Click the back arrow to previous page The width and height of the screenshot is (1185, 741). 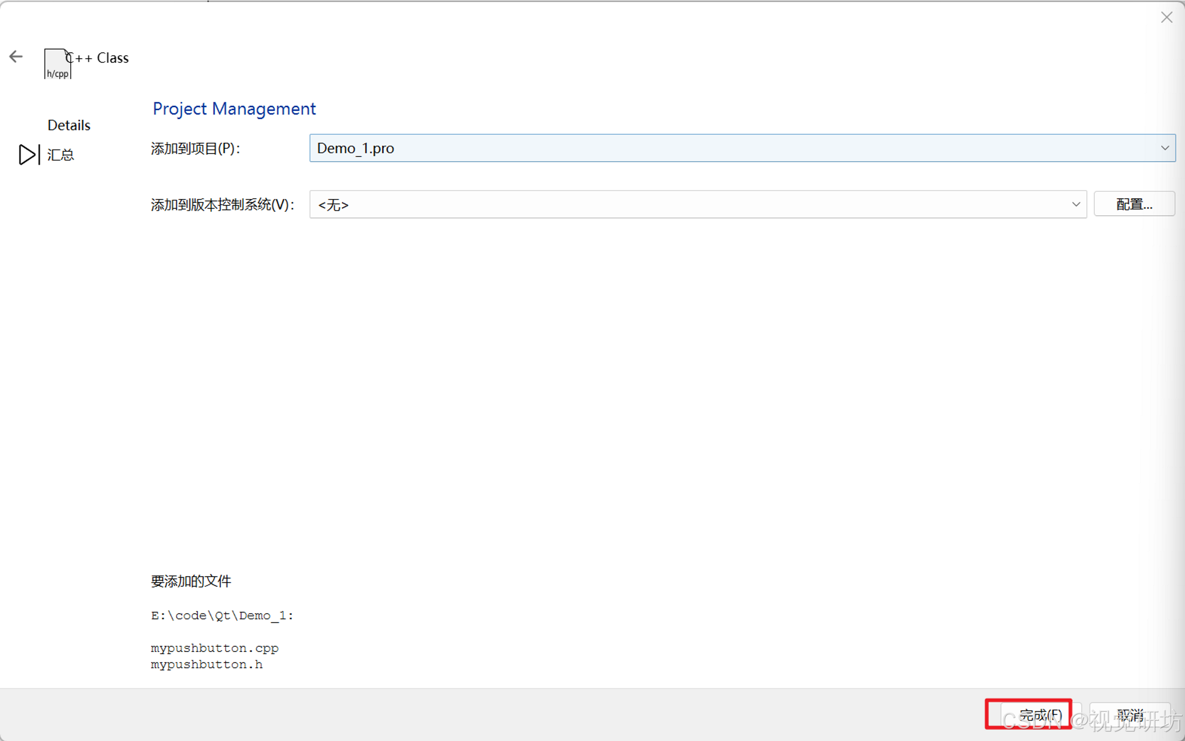[x=16, y=57]
